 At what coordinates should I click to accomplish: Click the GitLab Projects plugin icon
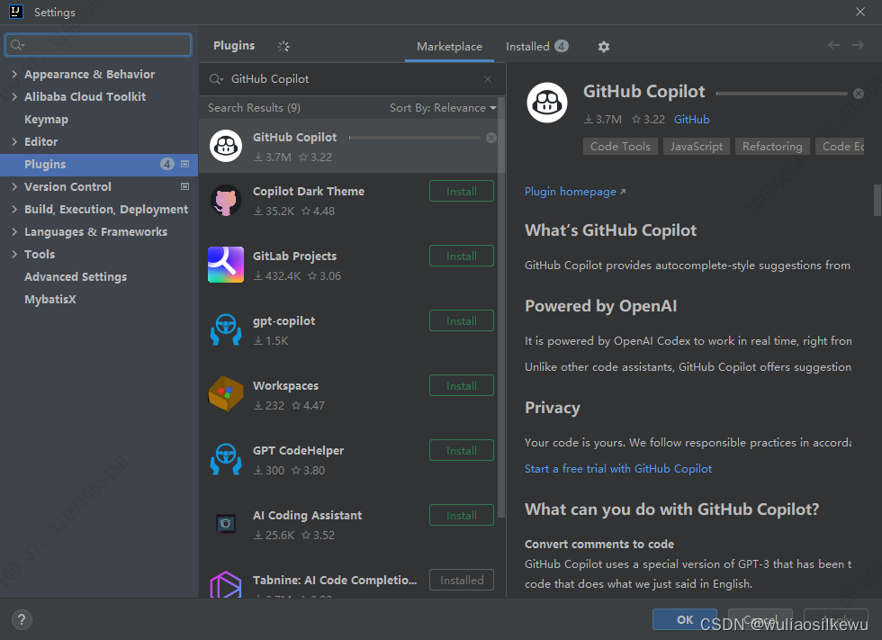(x=226, y=265)
